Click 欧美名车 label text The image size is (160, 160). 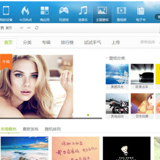pos(142,87)
